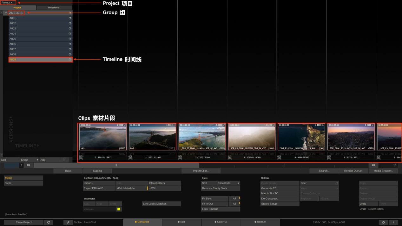Click the Search.. button
This screenshot has width=402, height=226.
[x=324, y=171]
